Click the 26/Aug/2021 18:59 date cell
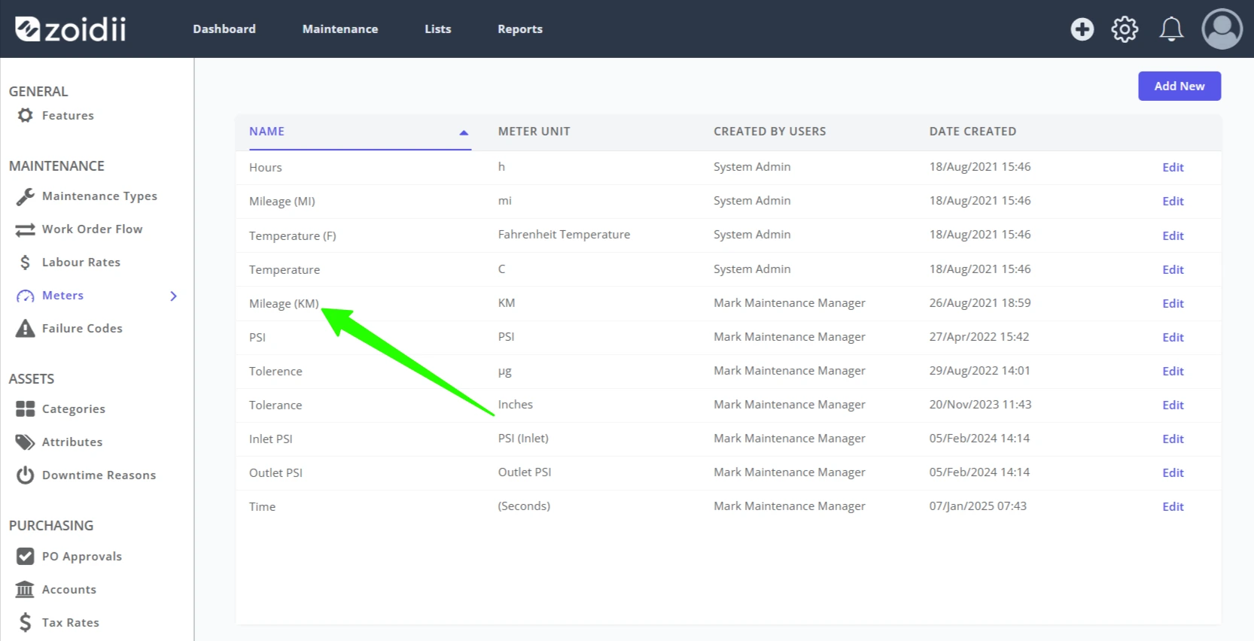The image size is (1254, 641). click(980, 303)
